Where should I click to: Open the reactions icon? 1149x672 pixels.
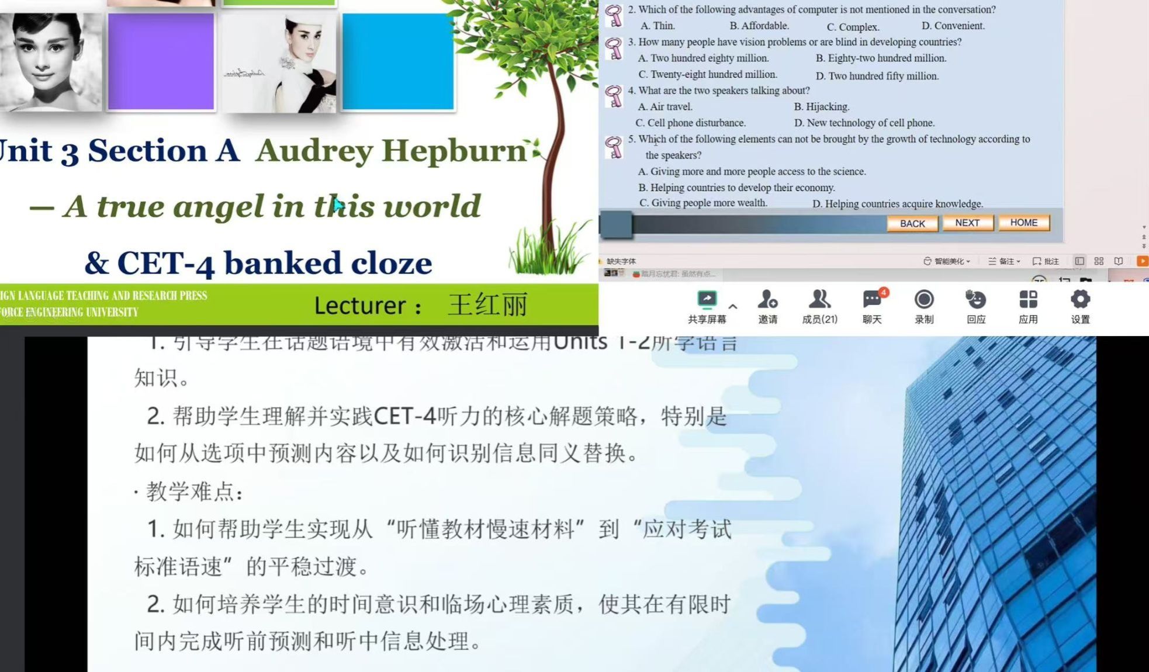point(975,300)
